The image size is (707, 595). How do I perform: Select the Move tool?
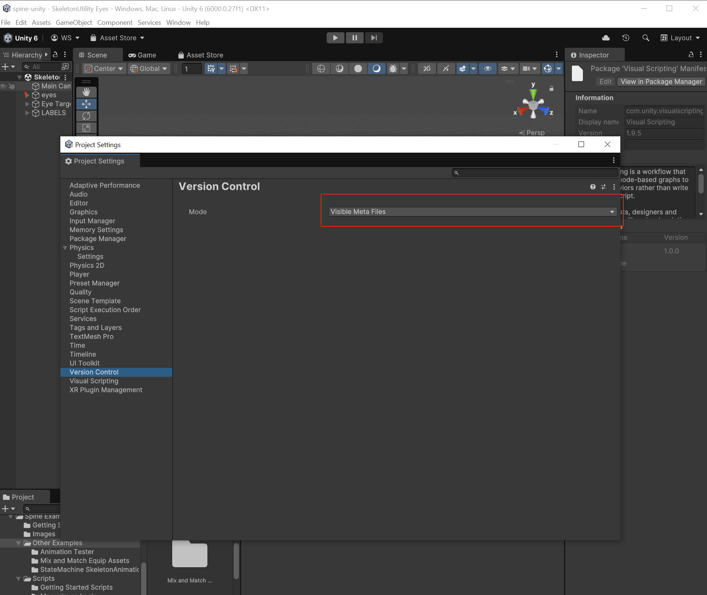(x=86, y=104)
